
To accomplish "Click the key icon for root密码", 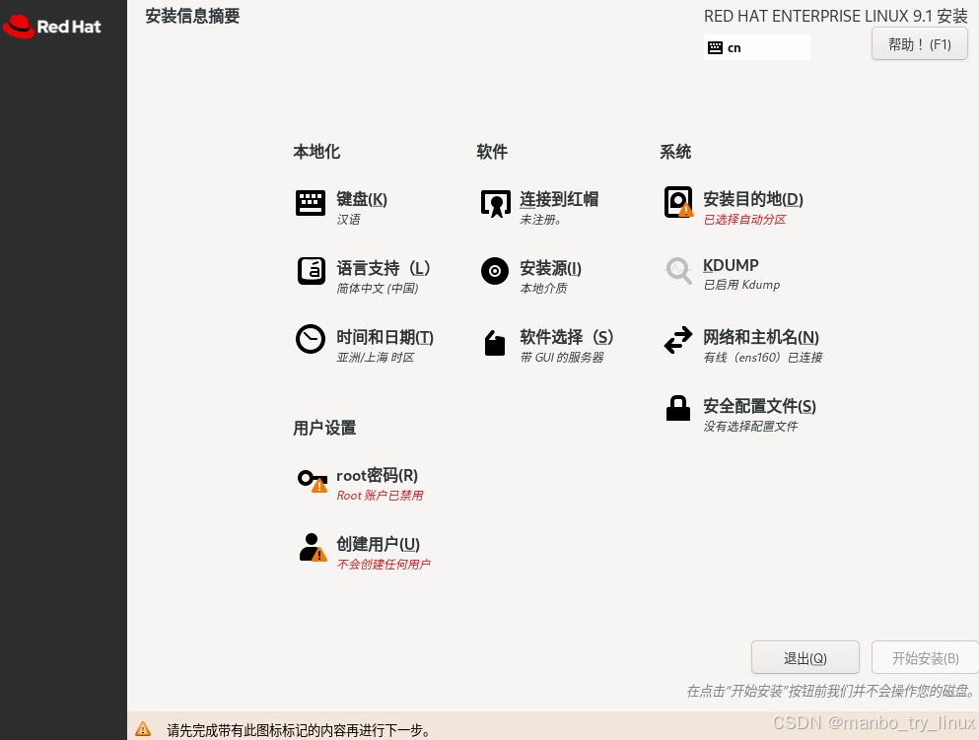I will (313, 480).
